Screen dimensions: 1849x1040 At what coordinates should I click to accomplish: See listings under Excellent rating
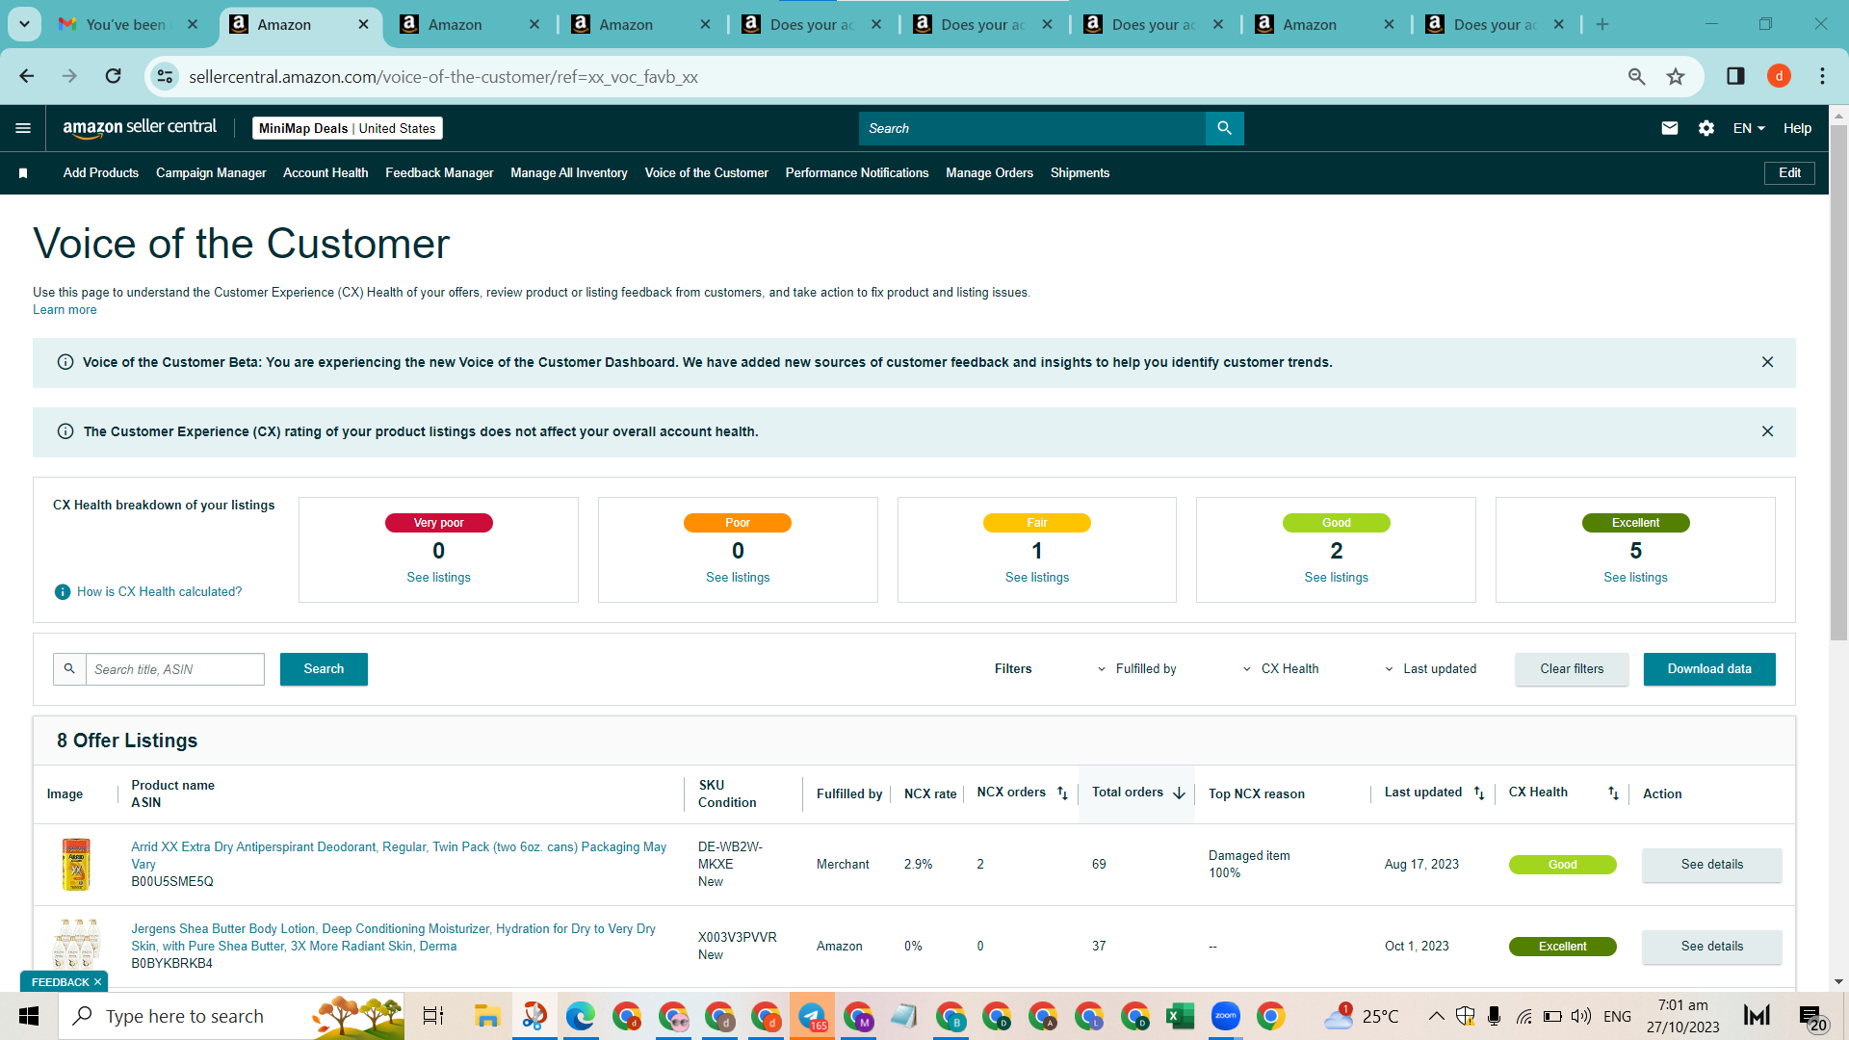1635,578
